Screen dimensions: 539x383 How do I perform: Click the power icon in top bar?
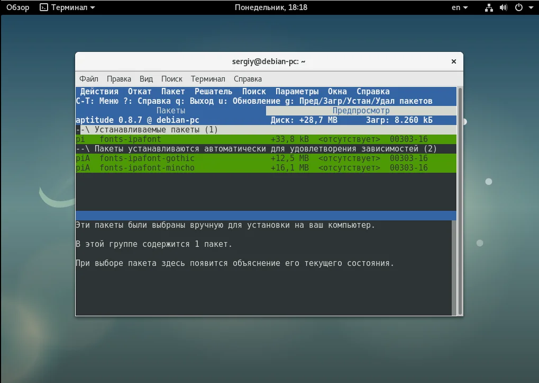519,7
